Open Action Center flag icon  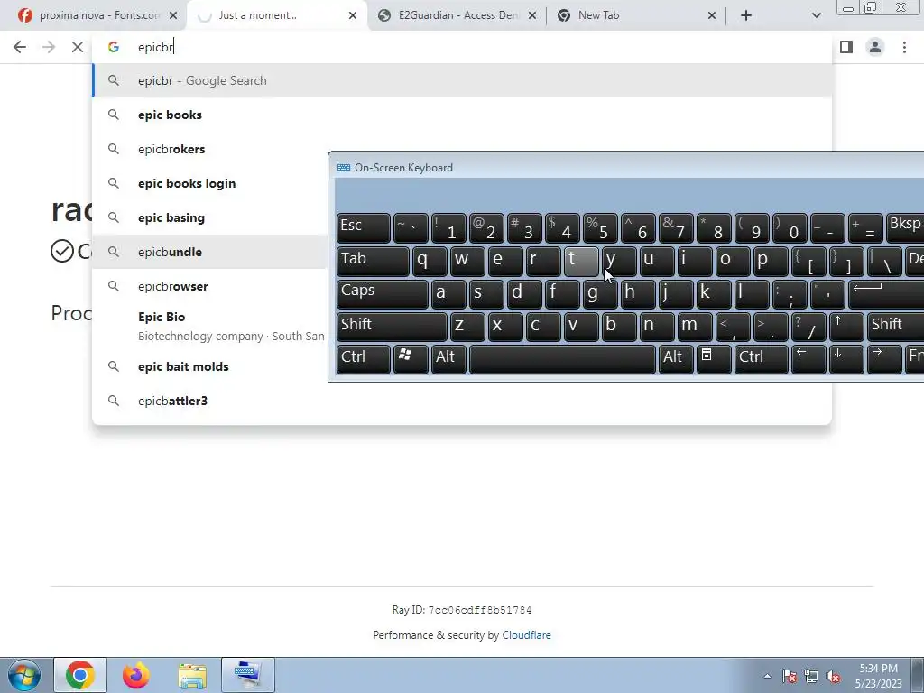[790, 676]
